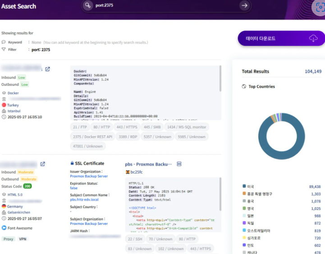This screenshot has height=254, width=325.
Task: Select the 5985 / Unknown port chip
Action: (192, 137)
